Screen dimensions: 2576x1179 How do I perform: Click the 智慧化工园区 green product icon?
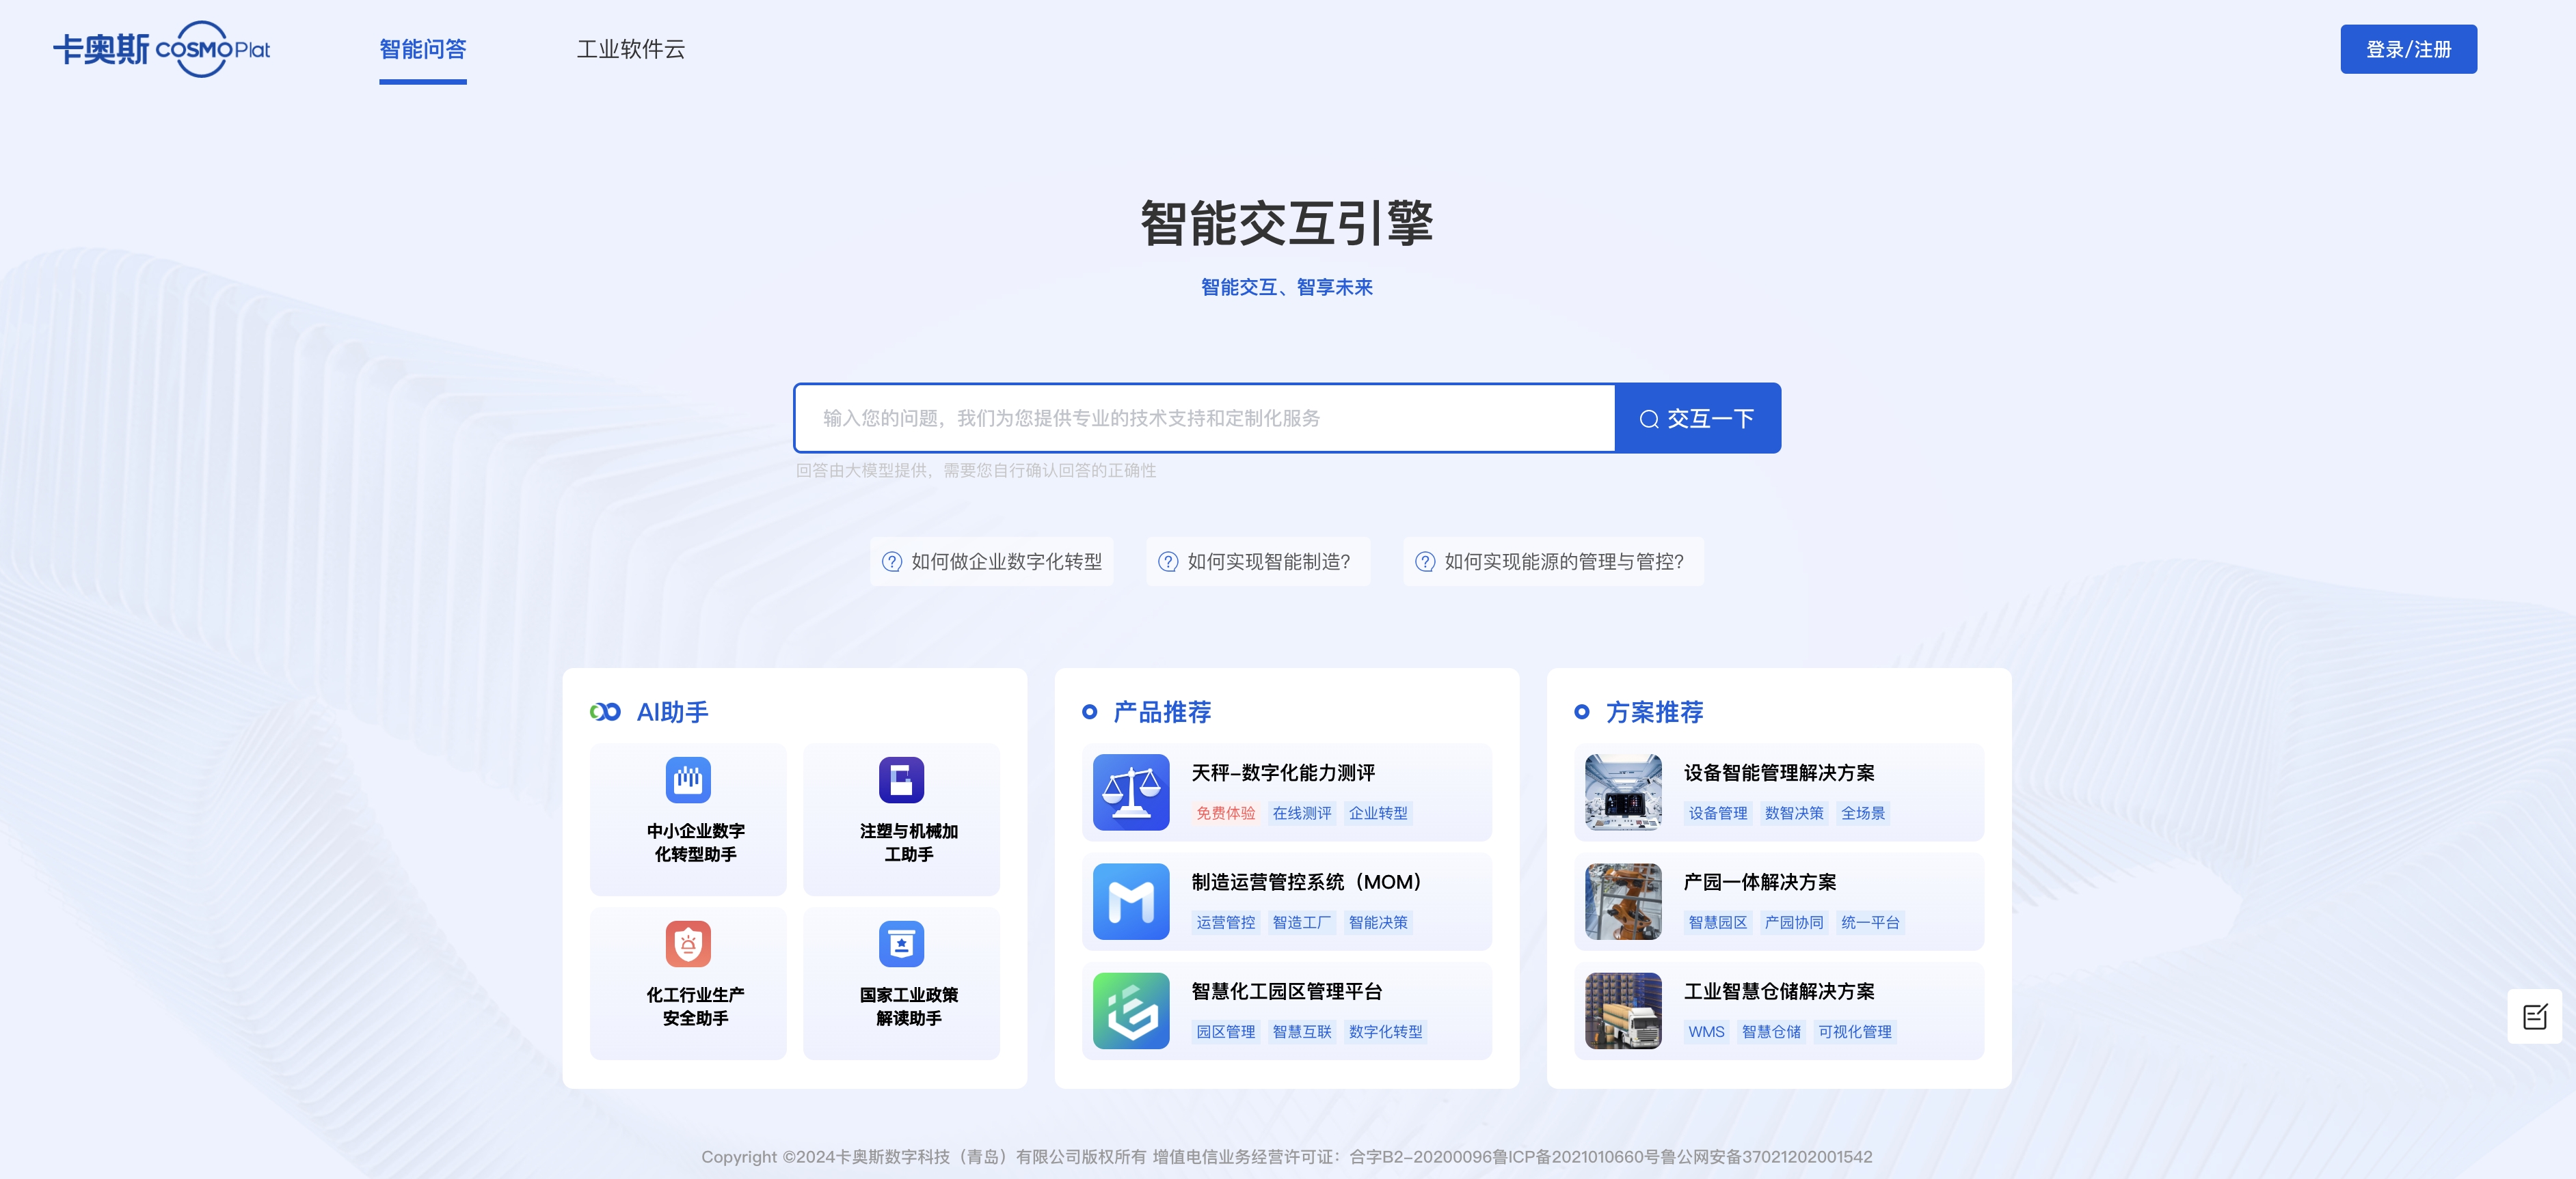coord(1131,1010)
